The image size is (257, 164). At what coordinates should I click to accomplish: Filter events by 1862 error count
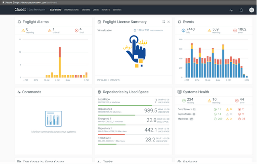click(240, 31)
